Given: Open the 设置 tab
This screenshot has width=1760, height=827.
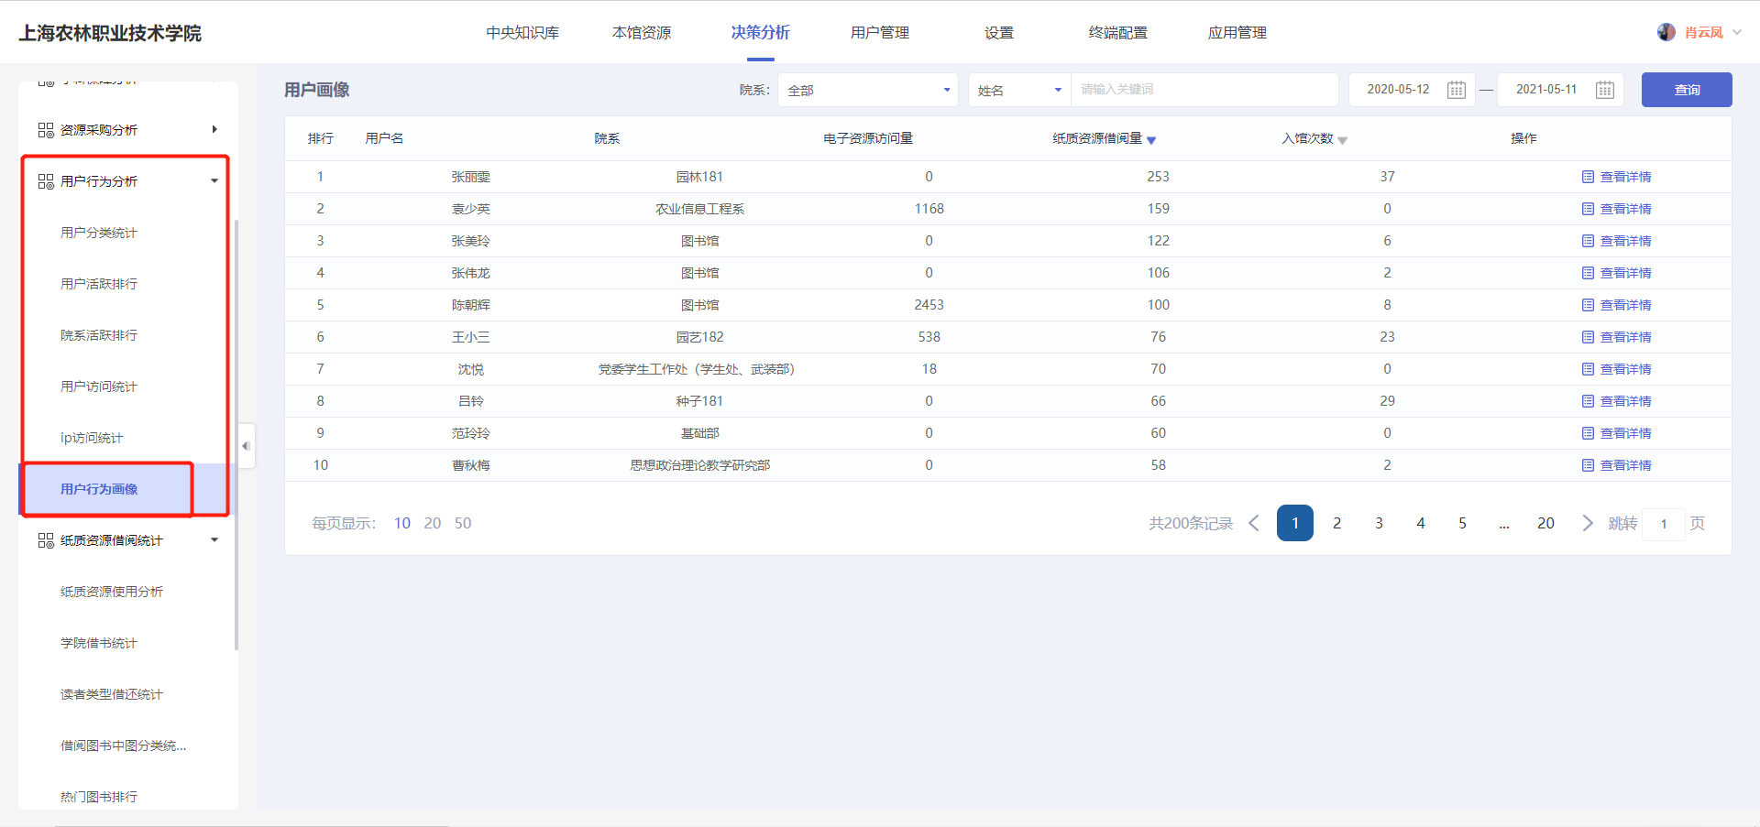Looking at the screenshot, I should 999,33.
